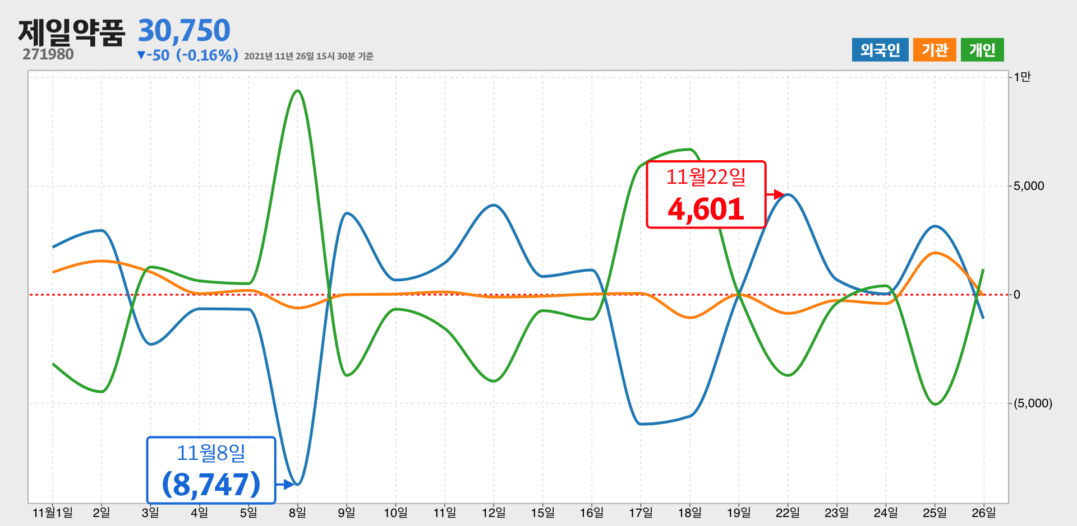Click the stock name 제일약품
1077x526 pixels.
point(72,32)
